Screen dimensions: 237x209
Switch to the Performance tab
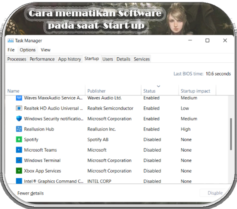pos(42,59)
